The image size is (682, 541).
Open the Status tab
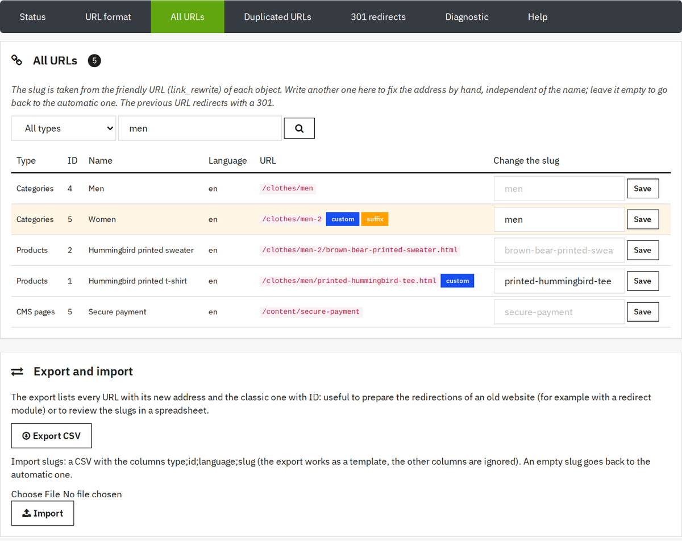[32, 16]
